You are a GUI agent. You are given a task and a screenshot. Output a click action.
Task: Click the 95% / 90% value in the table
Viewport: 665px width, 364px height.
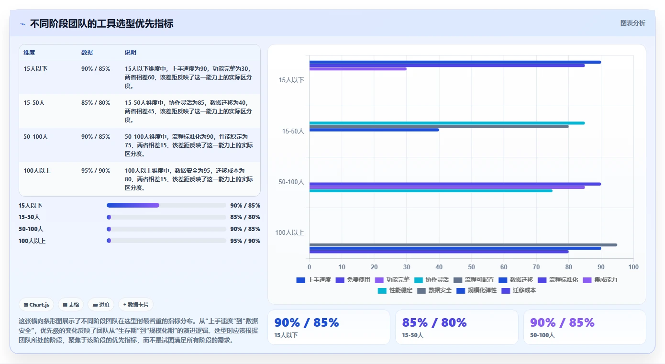96,171
